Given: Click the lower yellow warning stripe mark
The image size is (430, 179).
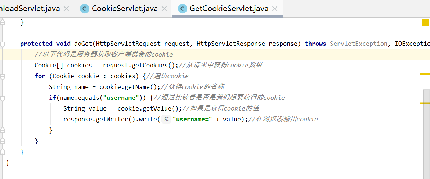Looking at the screenshot, I should click(425, 103).
